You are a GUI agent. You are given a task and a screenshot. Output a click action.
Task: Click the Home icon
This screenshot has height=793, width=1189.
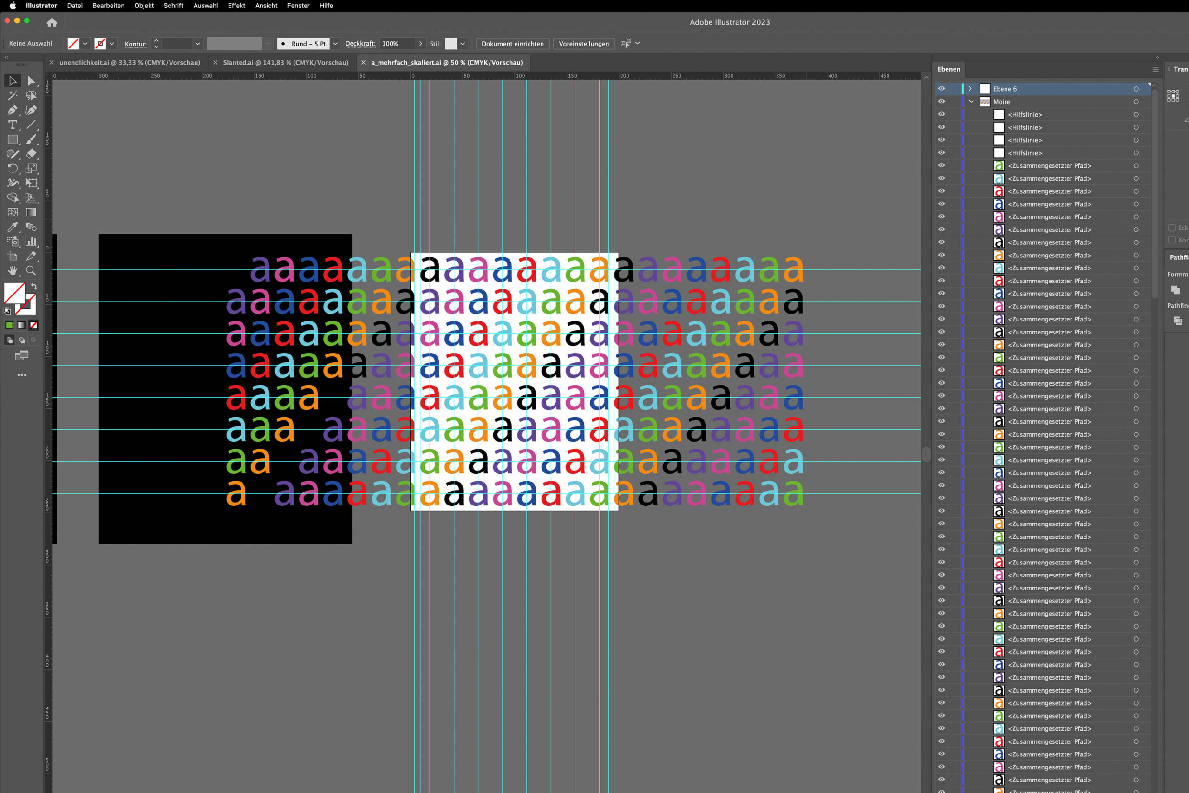(x=52, y=22)
